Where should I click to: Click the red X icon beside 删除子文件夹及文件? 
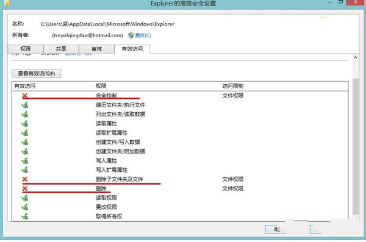tap(25, 179)
